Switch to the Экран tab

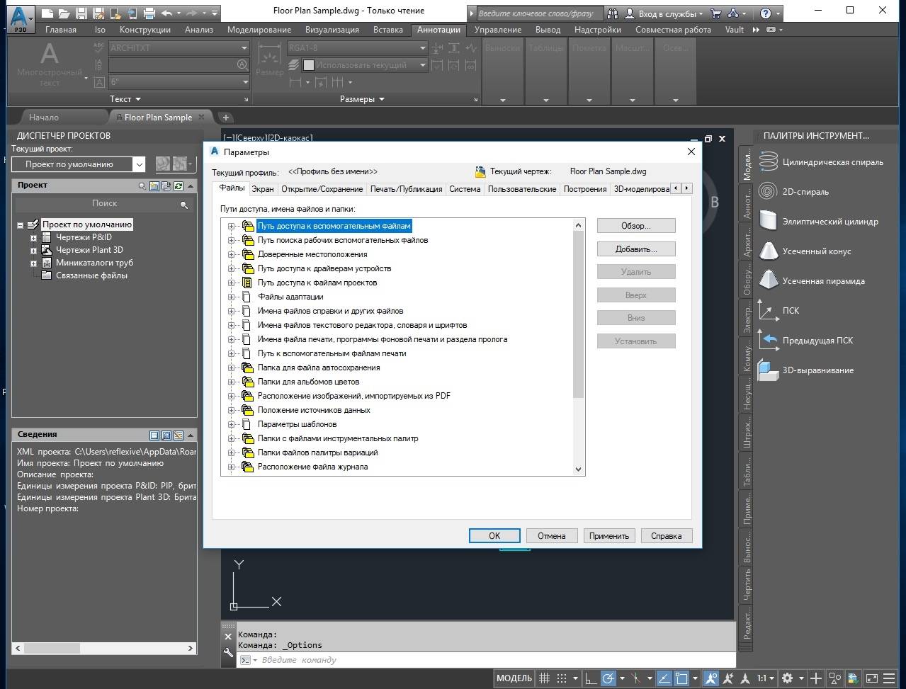[x=263, y=189]
